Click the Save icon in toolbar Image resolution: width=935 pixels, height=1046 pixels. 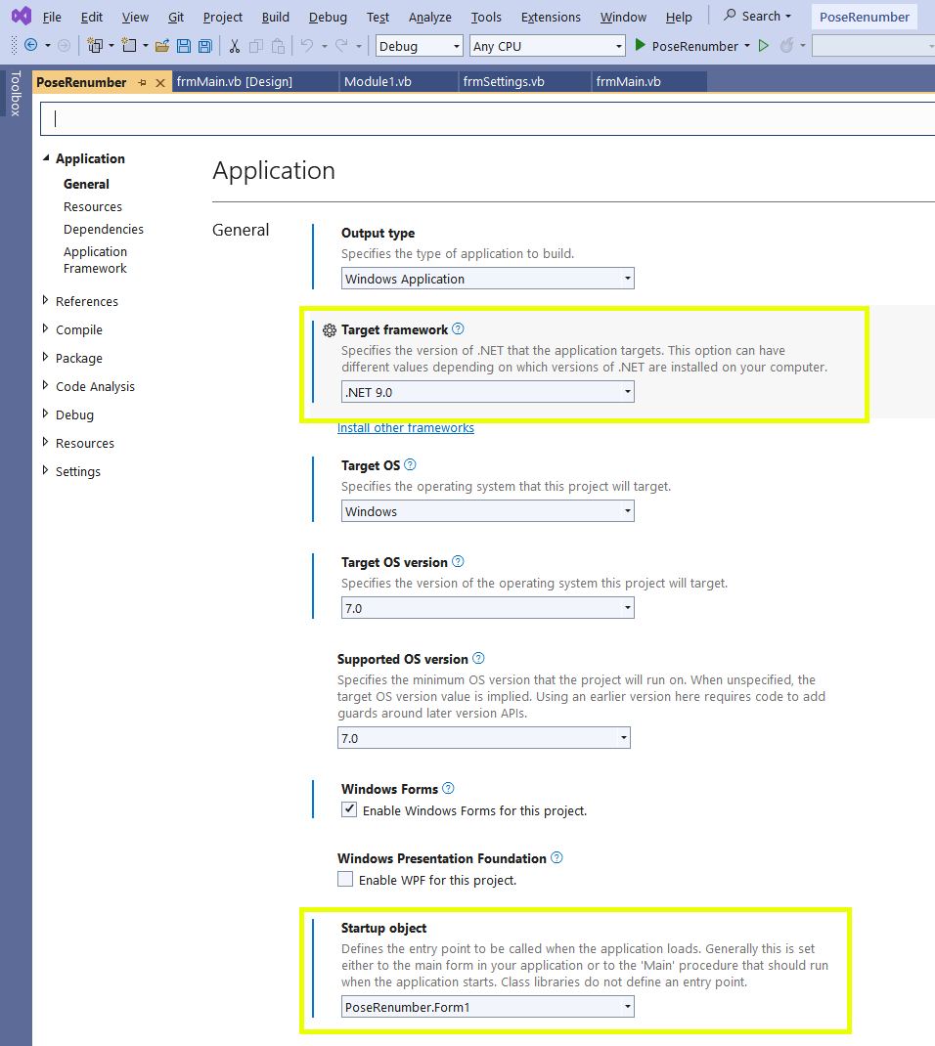click(x=184, y=45)
